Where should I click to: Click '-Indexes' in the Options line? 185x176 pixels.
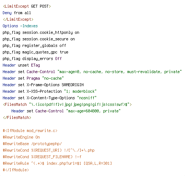(x=29, y=26)
